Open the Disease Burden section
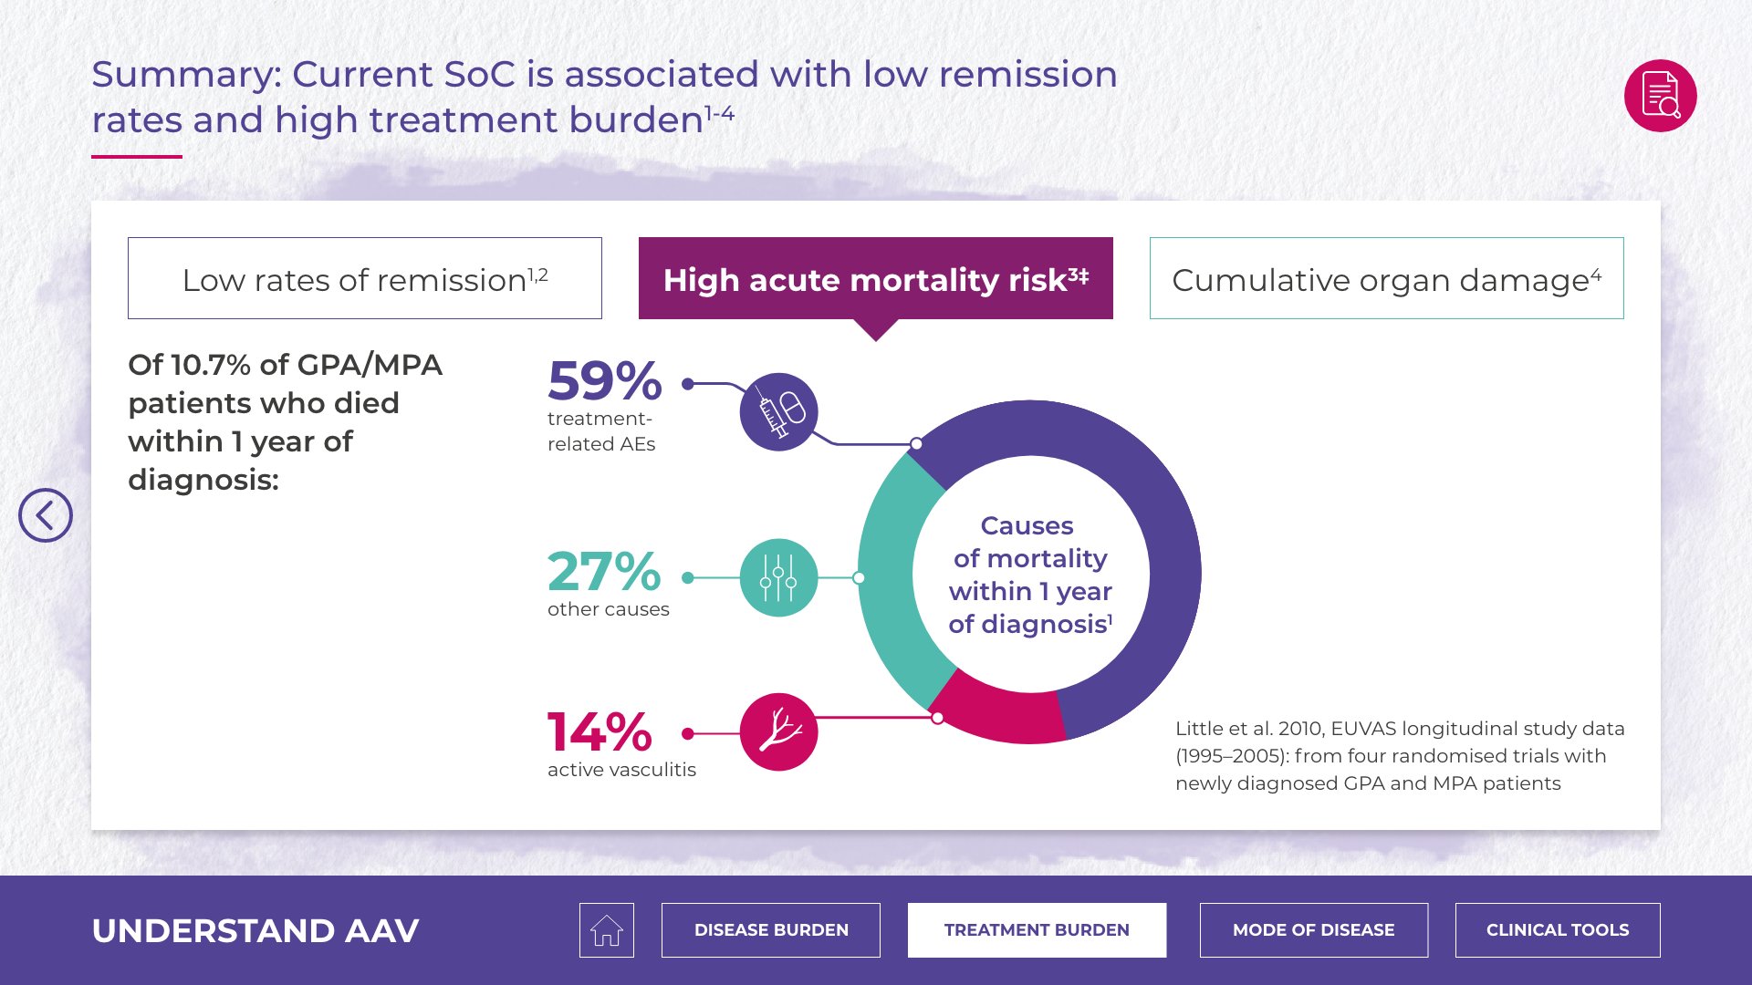The width and height of the screenshot is (1752, 985). [771, 930]
